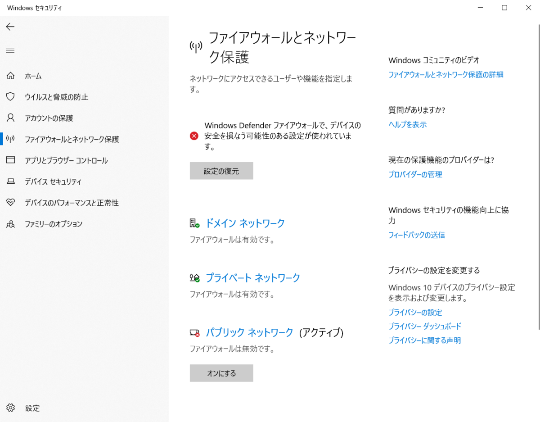
Task: Click the laptop icon for device security
Action: (10, 182)
